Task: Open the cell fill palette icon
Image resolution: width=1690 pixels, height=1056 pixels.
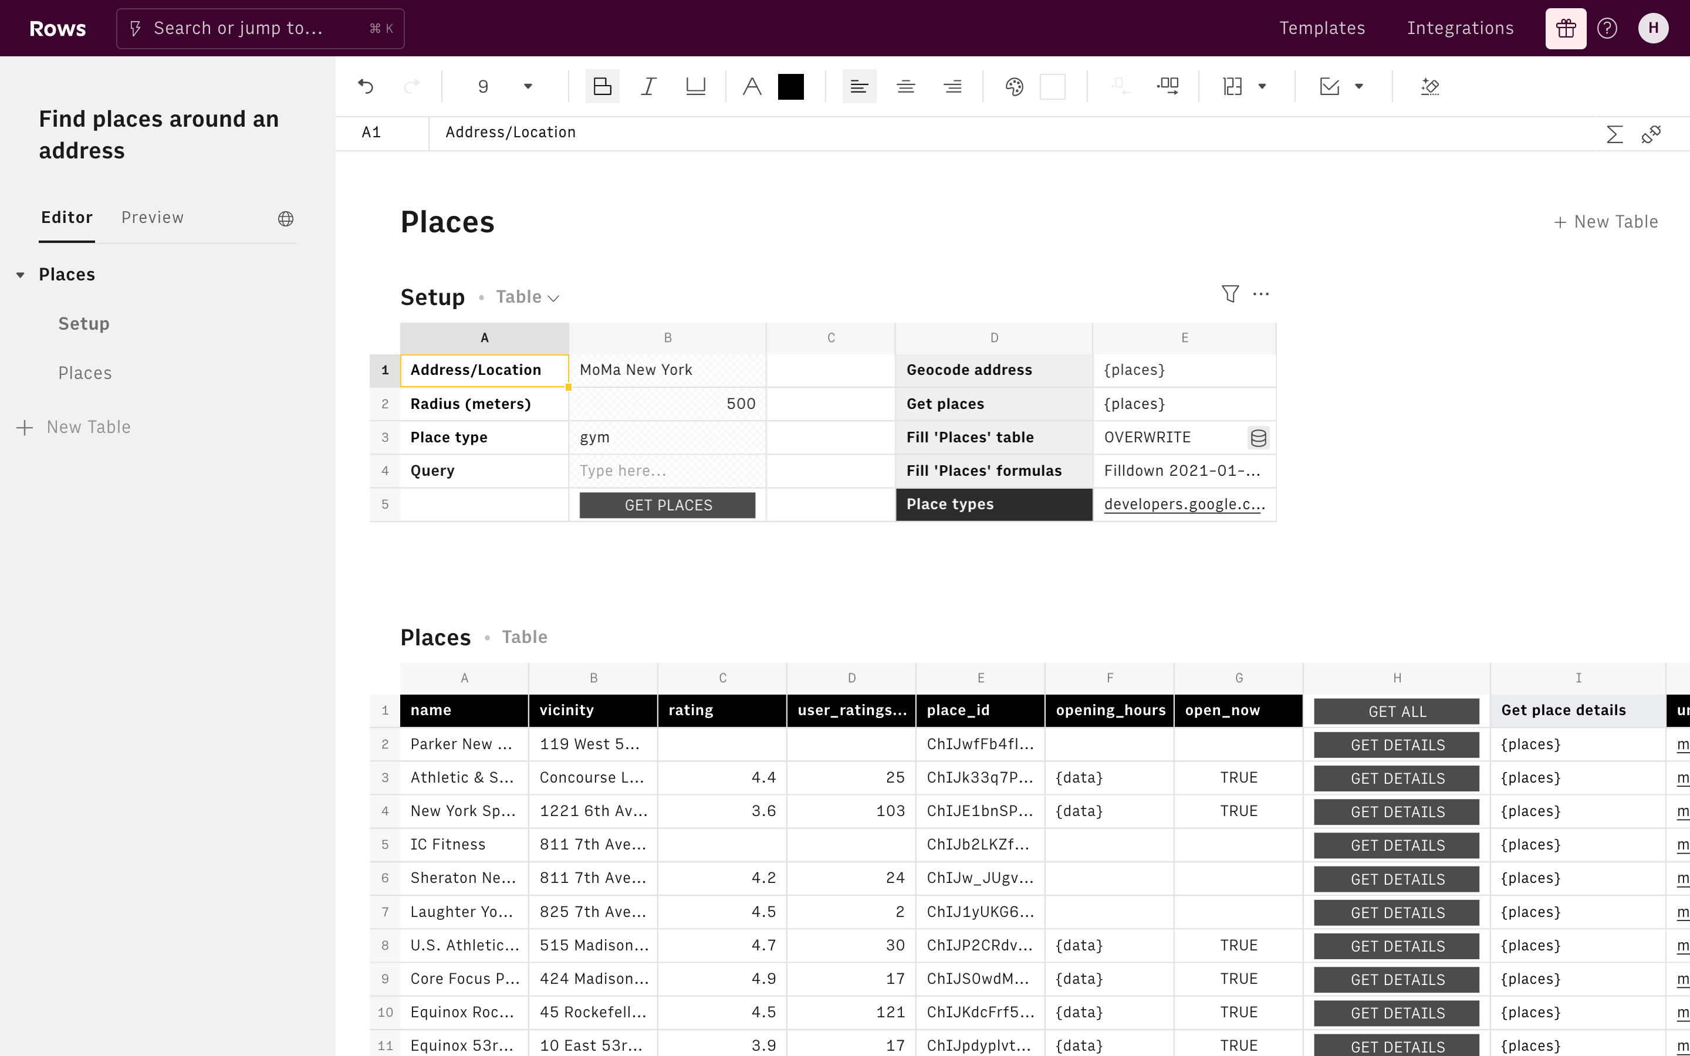Action: 1014,87
